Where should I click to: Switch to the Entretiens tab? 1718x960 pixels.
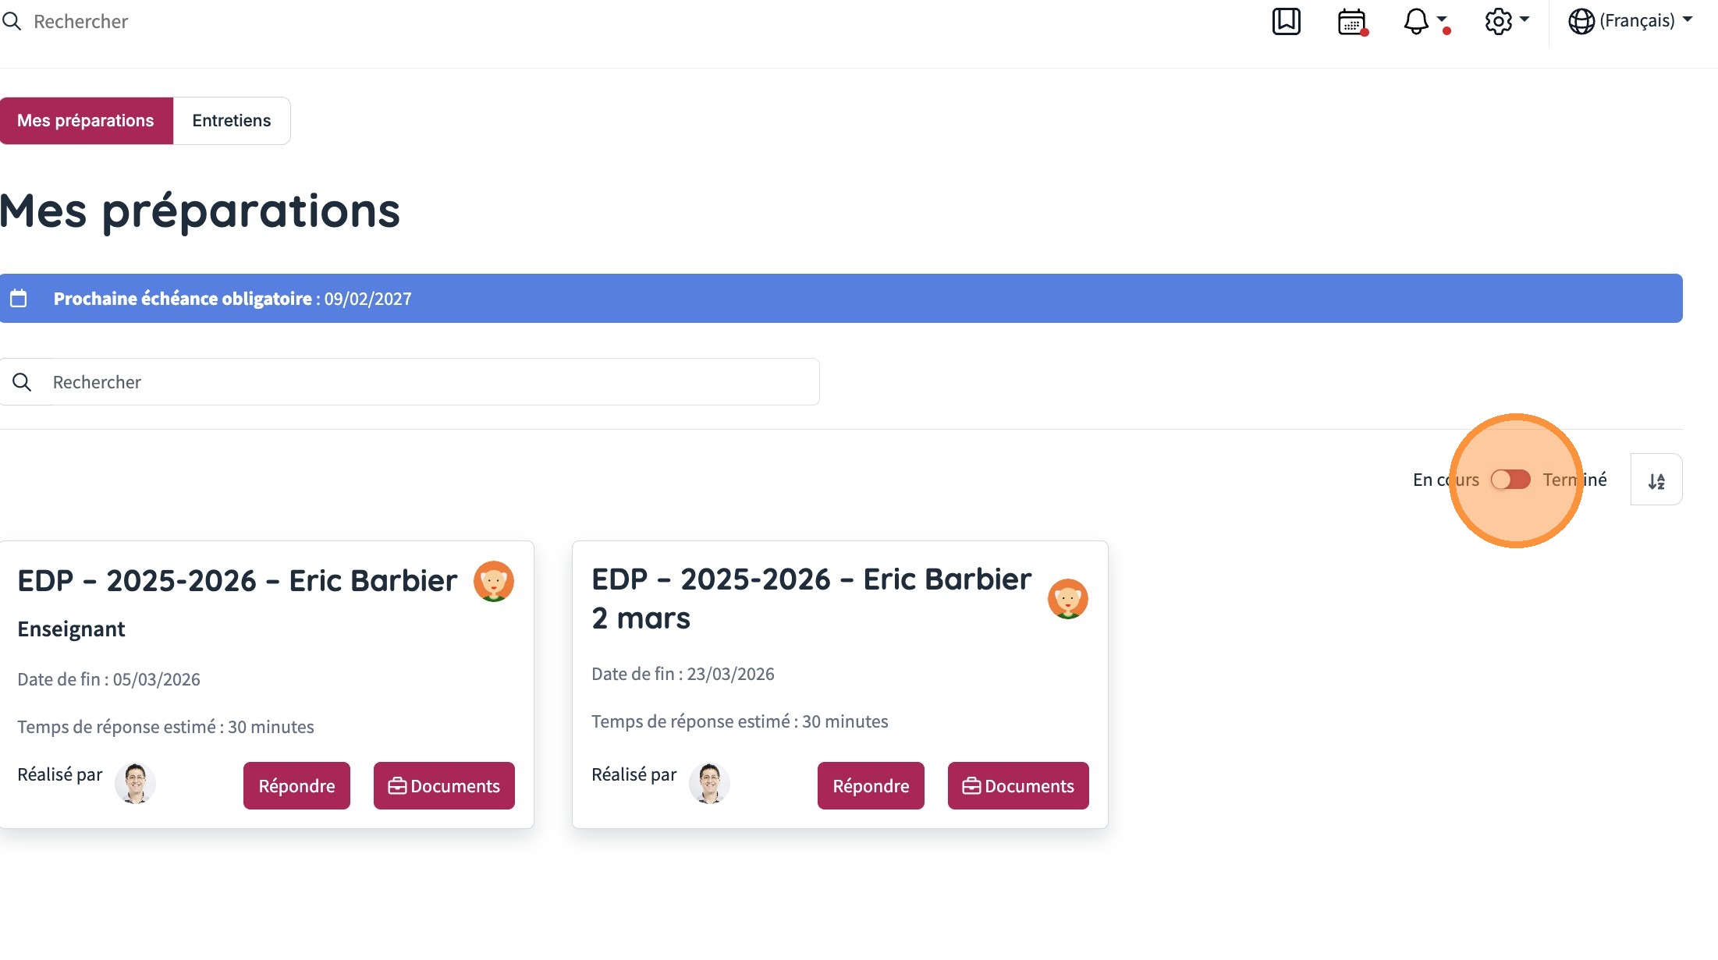[x=232, y=121]
